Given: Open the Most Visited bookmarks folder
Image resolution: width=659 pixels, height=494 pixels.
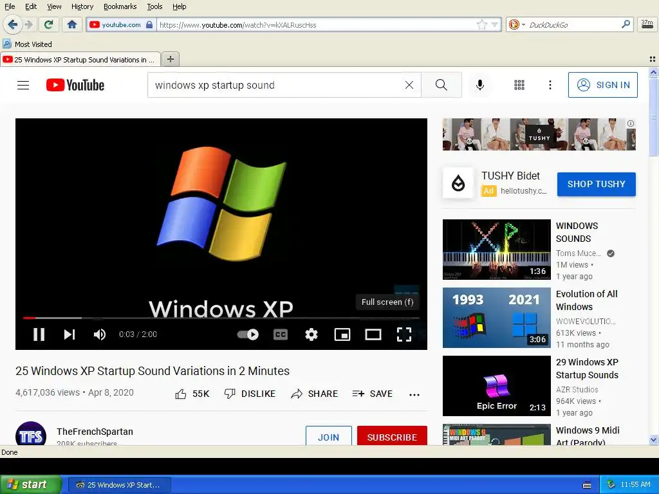Looking at the screenshot, I should tap(27, 44).
